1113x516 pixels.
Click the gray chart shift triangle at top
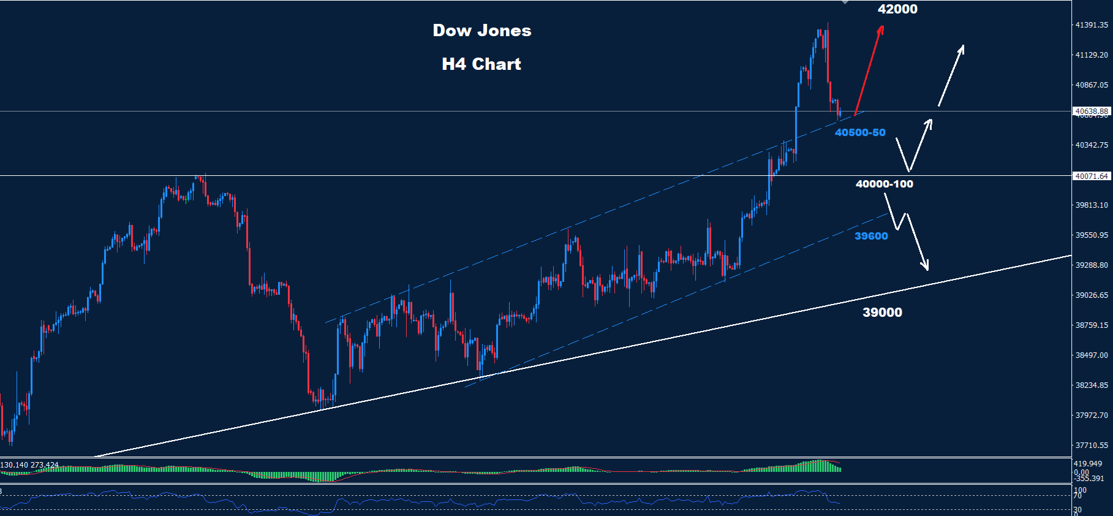[845, 2]
